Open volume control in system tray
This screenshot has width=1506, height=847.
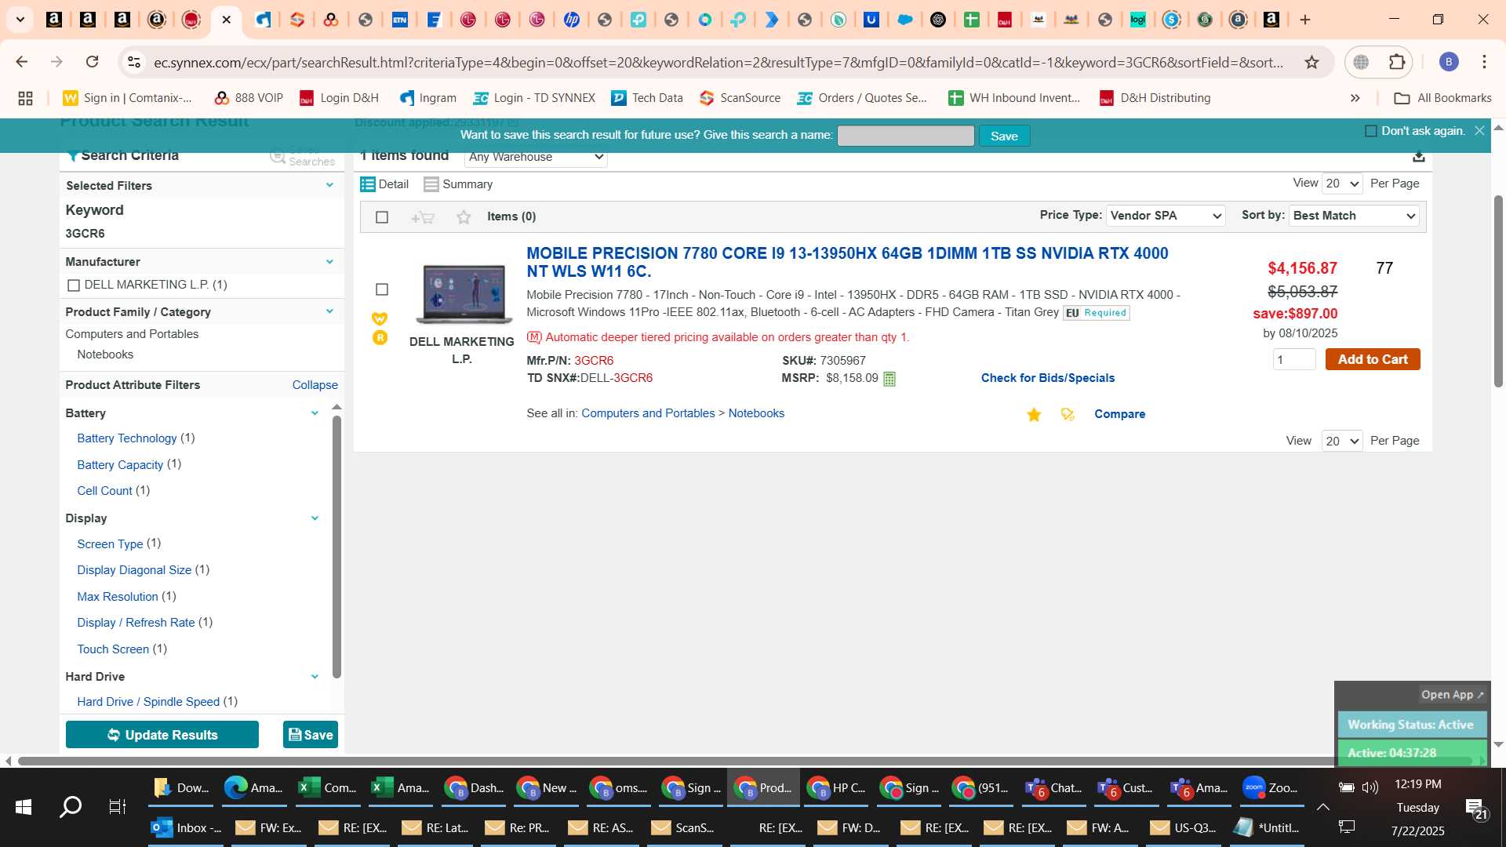tap(1370, 787)
